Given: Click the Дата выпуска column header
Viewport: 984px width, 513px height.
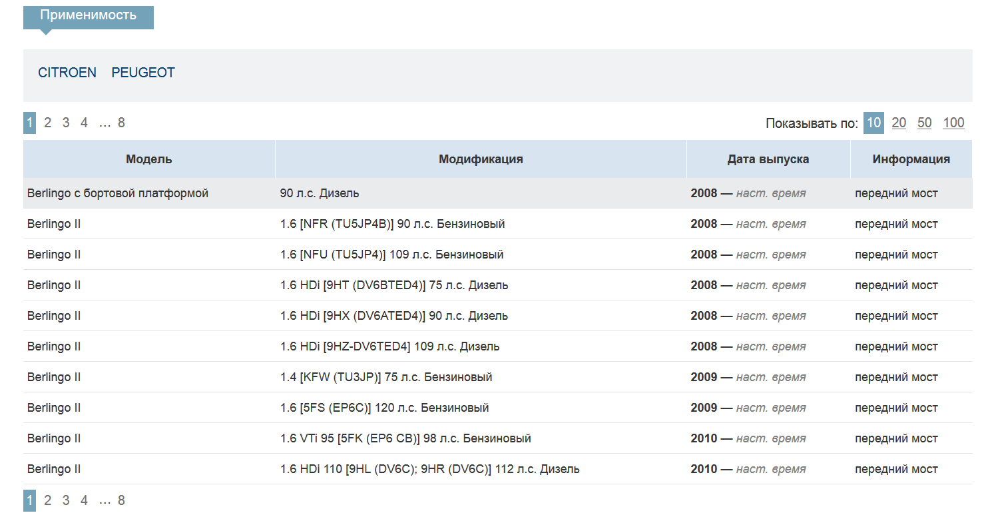Looking at the screenshot, I should [768, 159].
